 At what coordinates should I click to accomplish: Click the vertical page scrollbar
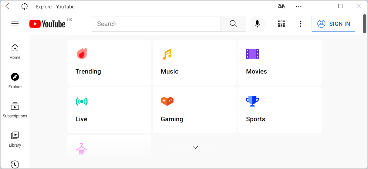click(365, 24)
